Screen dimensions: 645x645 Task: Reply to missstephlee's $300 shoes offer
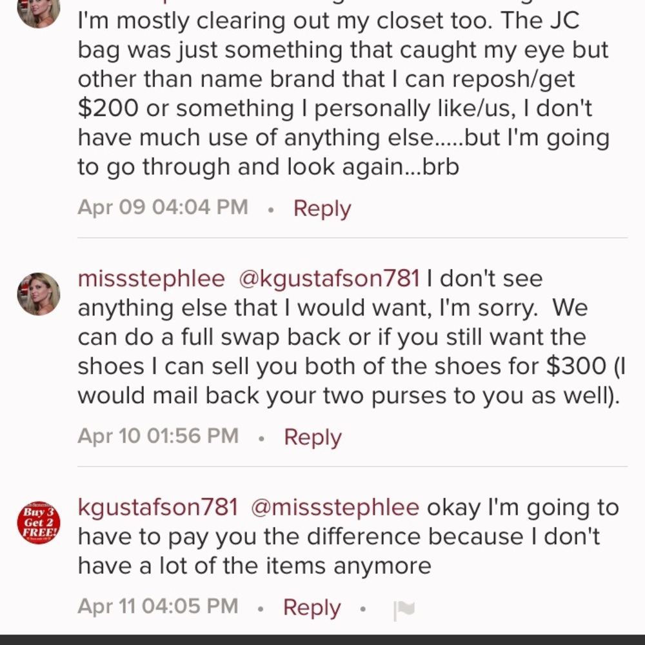pos(312,436)
